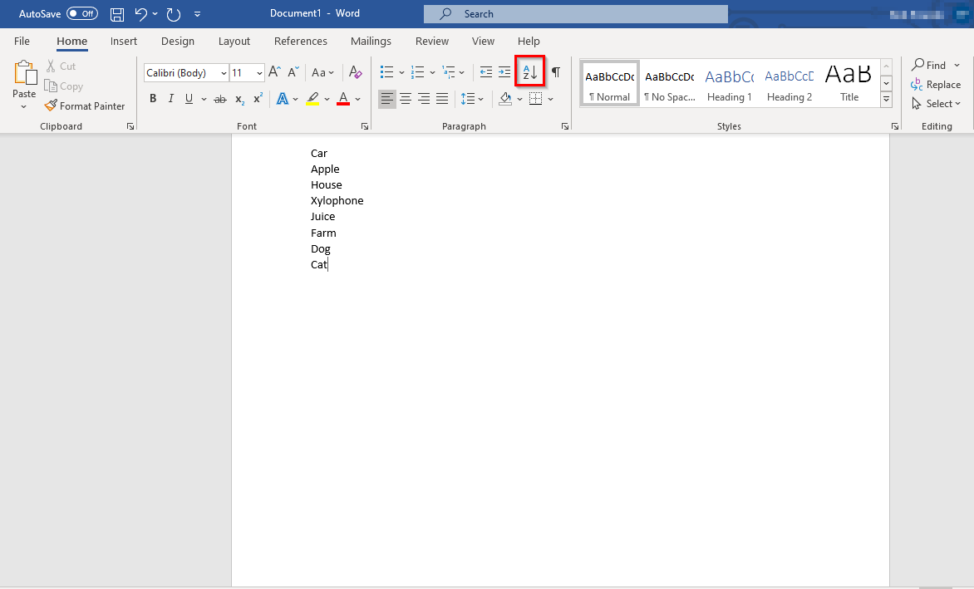Switch to the View tab
974x589 pixels.
pyautogui.click(x=483, y=41)
